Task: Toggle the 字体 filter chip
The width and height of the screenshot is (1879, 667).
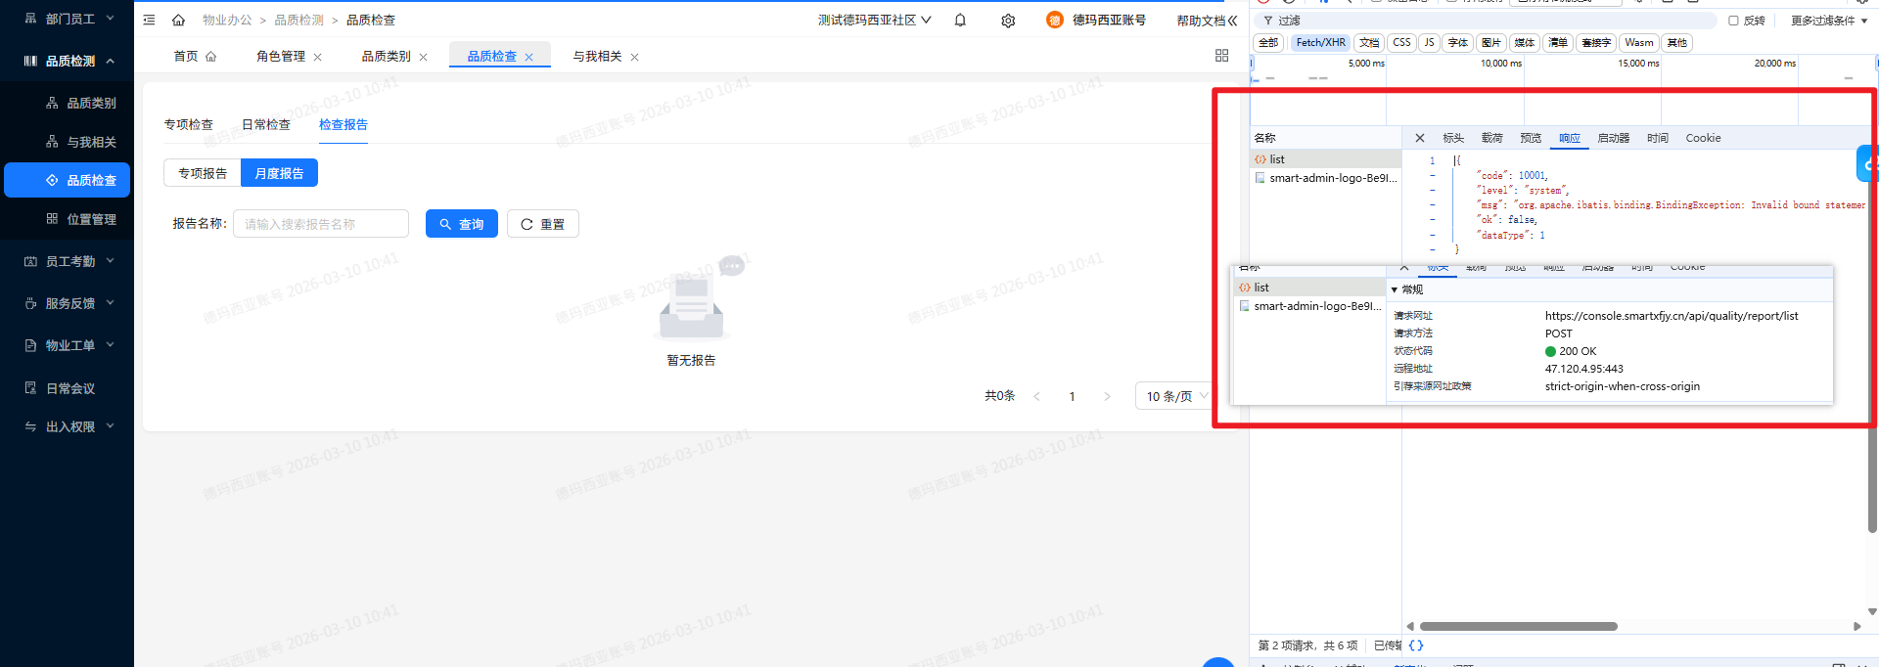Action: coord(1458,43)
